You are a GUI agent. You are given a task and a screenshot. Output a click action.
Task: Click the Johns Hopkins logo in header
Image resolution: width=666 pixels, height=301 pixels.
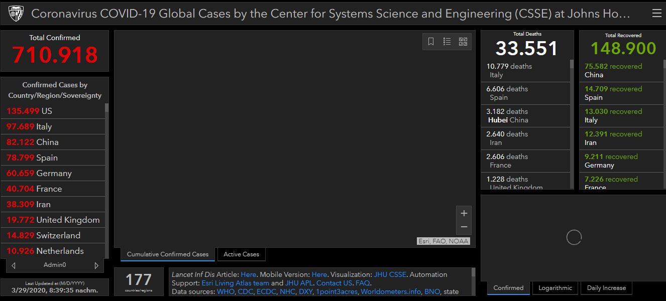14,14
